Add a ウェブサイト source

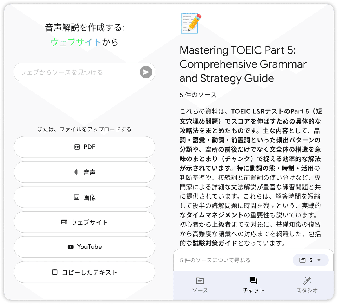84,222
